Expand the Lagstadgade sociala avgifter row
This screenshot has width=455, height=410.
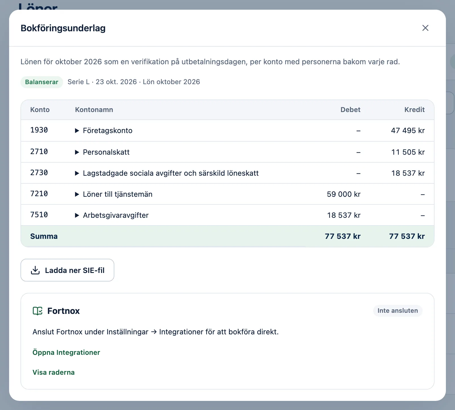77,173
